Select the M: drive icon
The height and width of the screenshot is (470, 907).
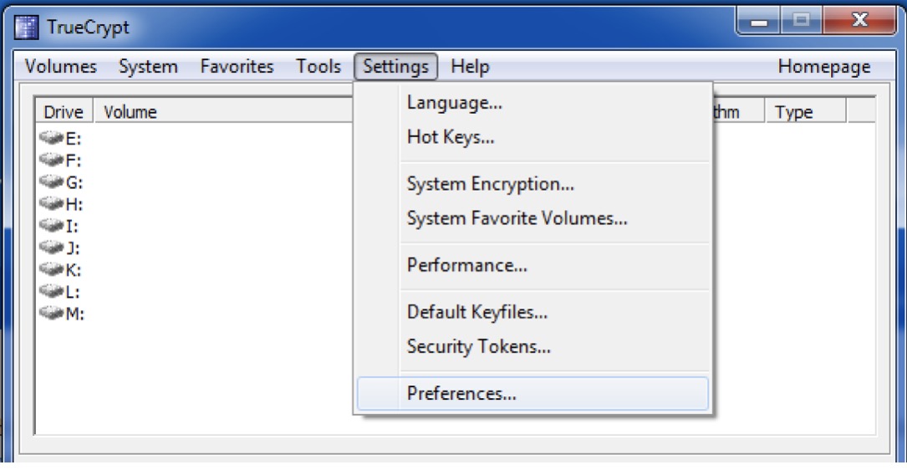[50, 313]
